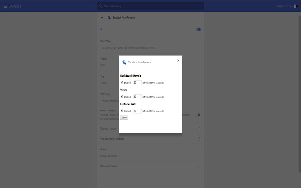This screenshot has height=188, width=301.
Task: Focus DashBoard refresh interval field
Action: click(137, 83)
